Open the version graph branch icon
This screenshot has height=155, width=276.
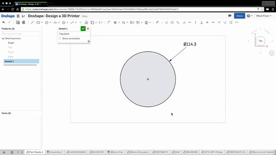23,16
